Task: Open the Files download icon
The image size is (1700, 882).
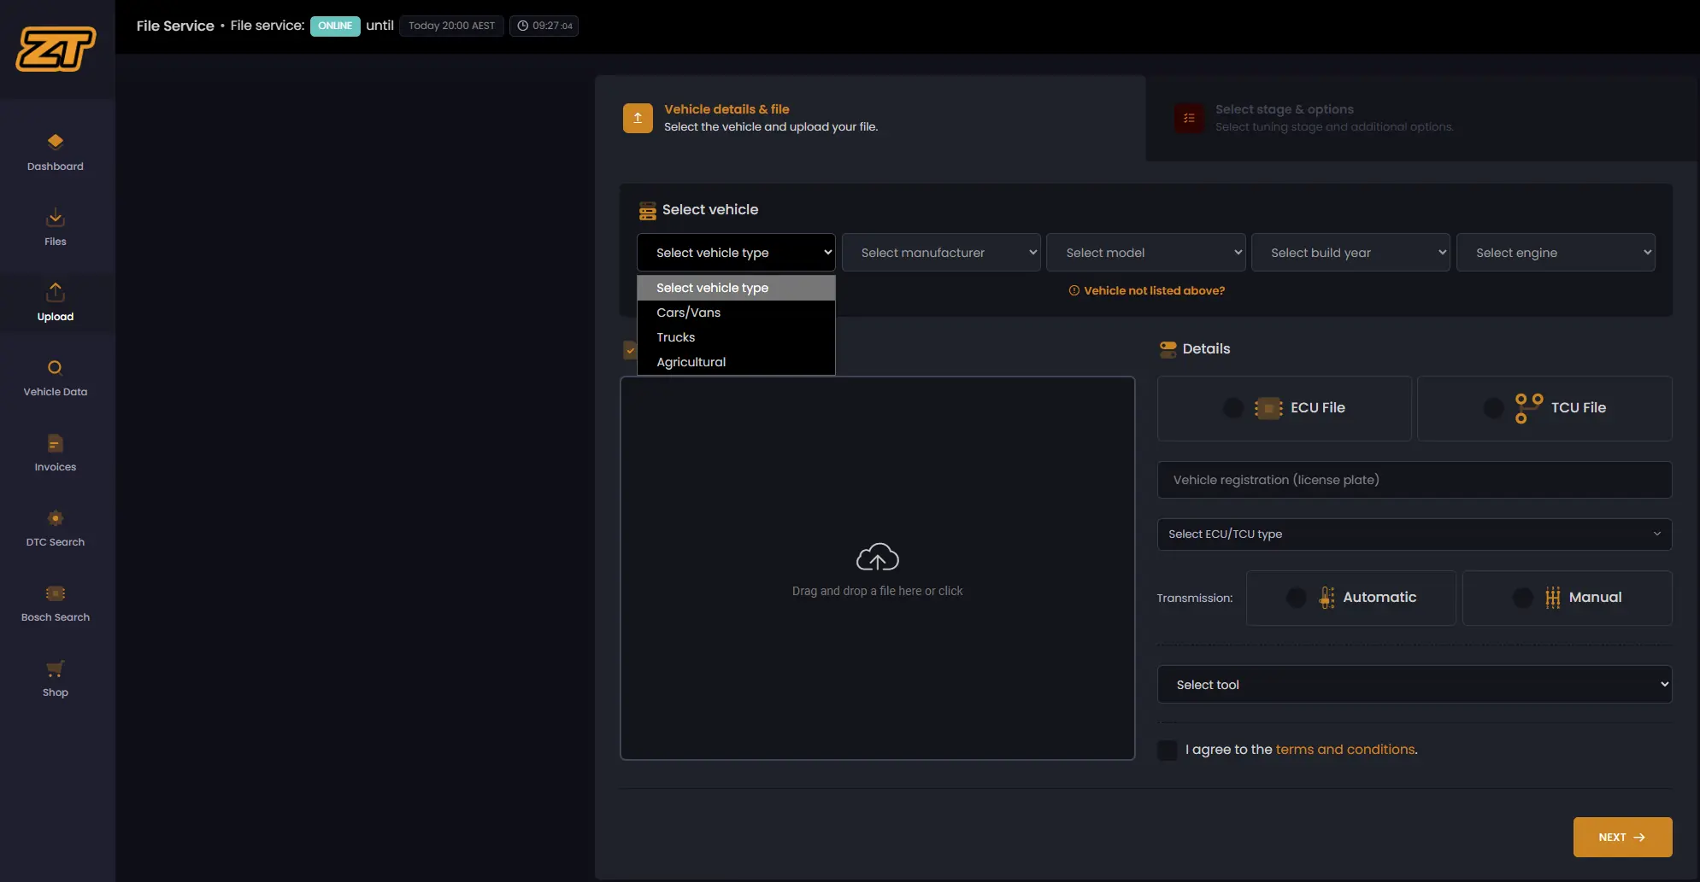Action: click(x=56, y=217)
